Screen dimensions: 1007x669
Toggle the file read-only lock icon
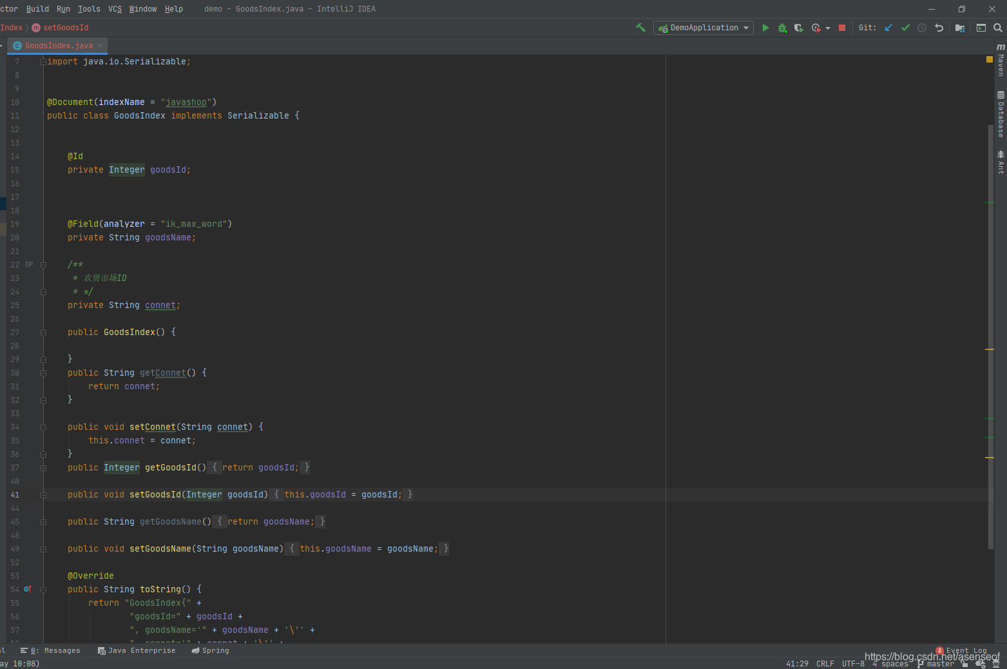point(965,664)
